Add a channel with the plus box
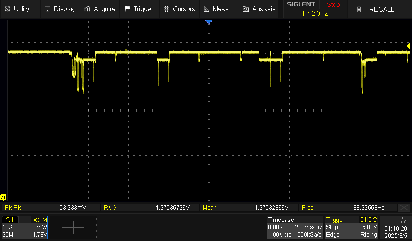Image resolution: width=412 pixels, height=241 pixels. pos(73,227)
